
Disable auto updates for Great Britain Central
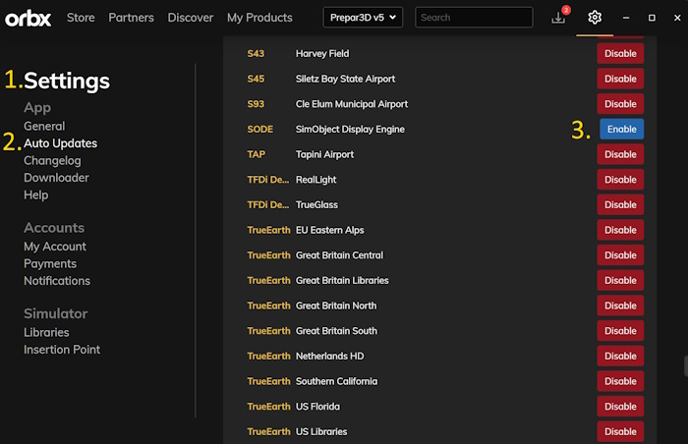coord(620,255)
